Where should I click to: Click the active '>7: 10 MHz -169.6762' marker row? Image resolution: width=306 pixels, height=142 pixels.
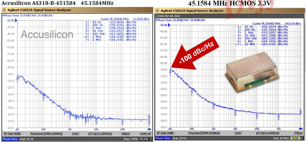point(262,44)
